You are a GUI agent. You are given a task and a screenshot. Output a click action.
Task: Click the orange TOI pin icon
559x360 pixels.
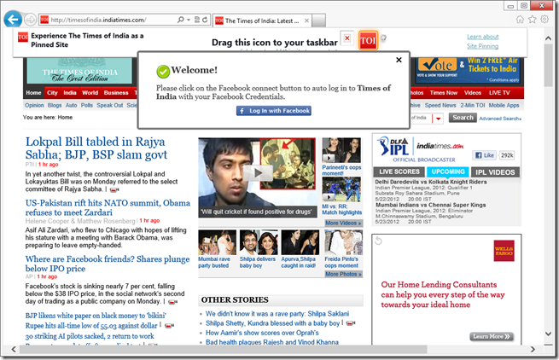pyautogui.click(x=368, y=40)
